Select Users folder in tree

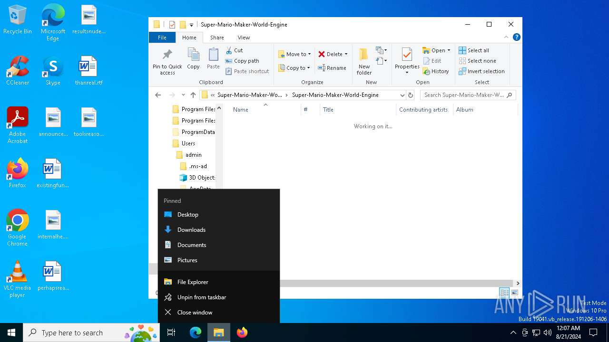click(x=184, y=143)
